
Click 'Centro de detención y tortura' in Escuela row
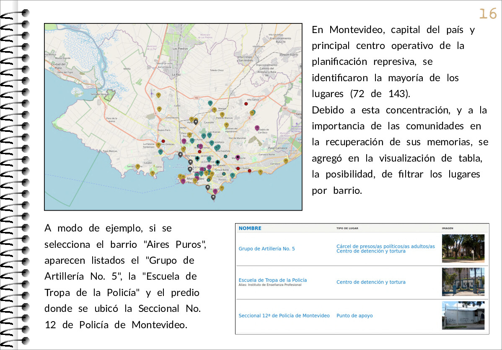coord(371,282)
